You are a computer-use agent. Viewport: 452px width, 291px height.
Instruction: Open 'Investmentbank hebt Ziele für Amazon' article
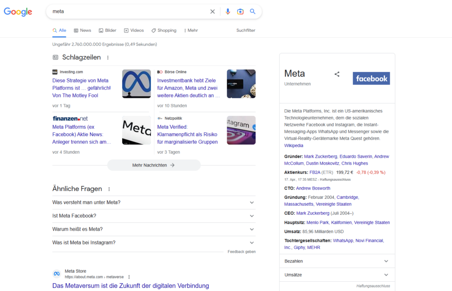coord(188,88)
